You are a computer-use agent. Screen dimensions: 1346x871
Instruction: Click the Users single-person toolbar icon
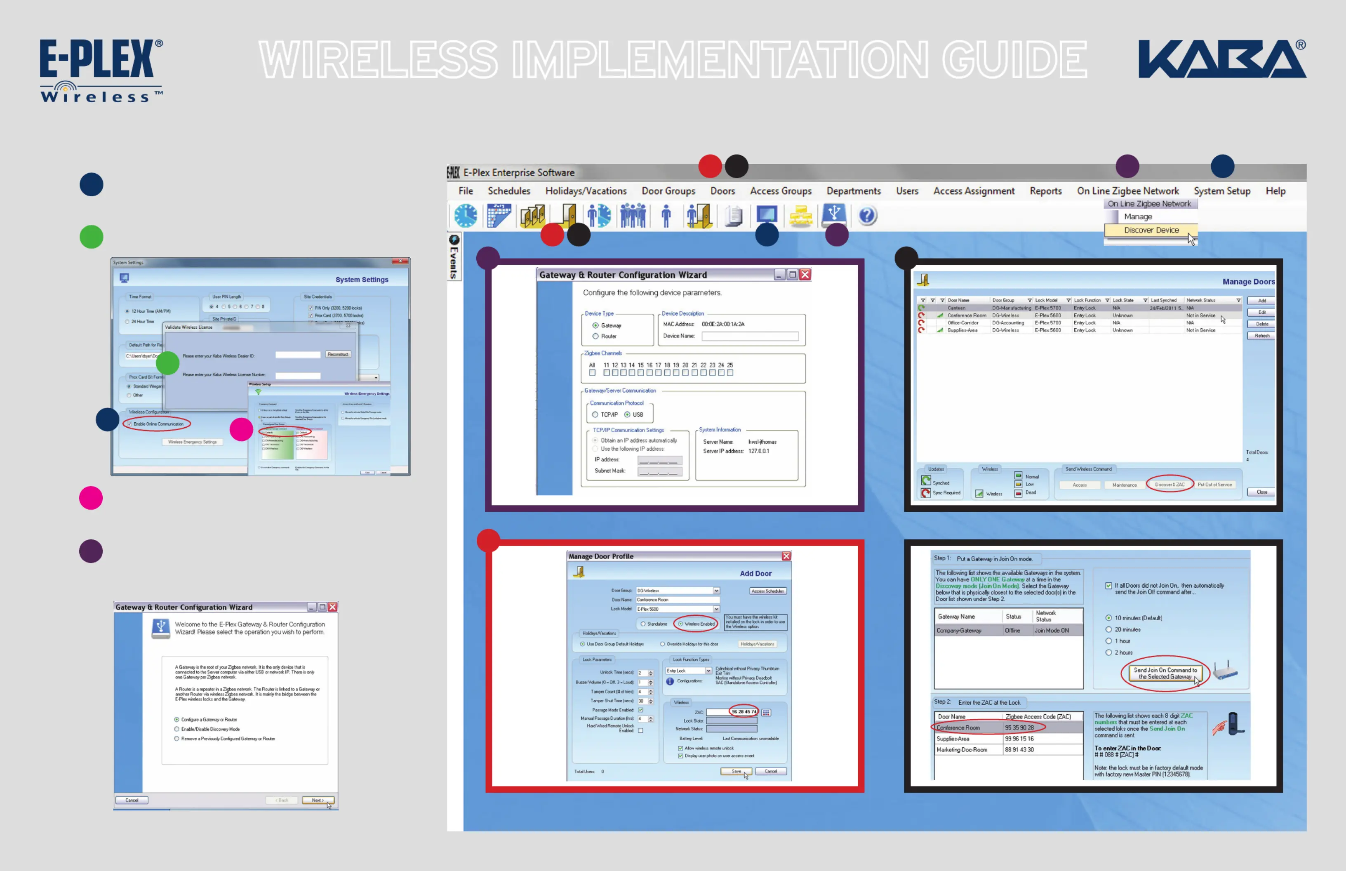(x=666, y=216)
